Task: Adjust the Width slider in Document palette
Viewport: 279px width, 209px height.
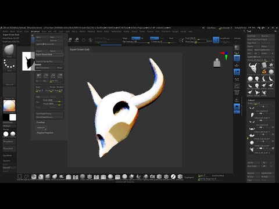Action: click(x=53, y=100)
